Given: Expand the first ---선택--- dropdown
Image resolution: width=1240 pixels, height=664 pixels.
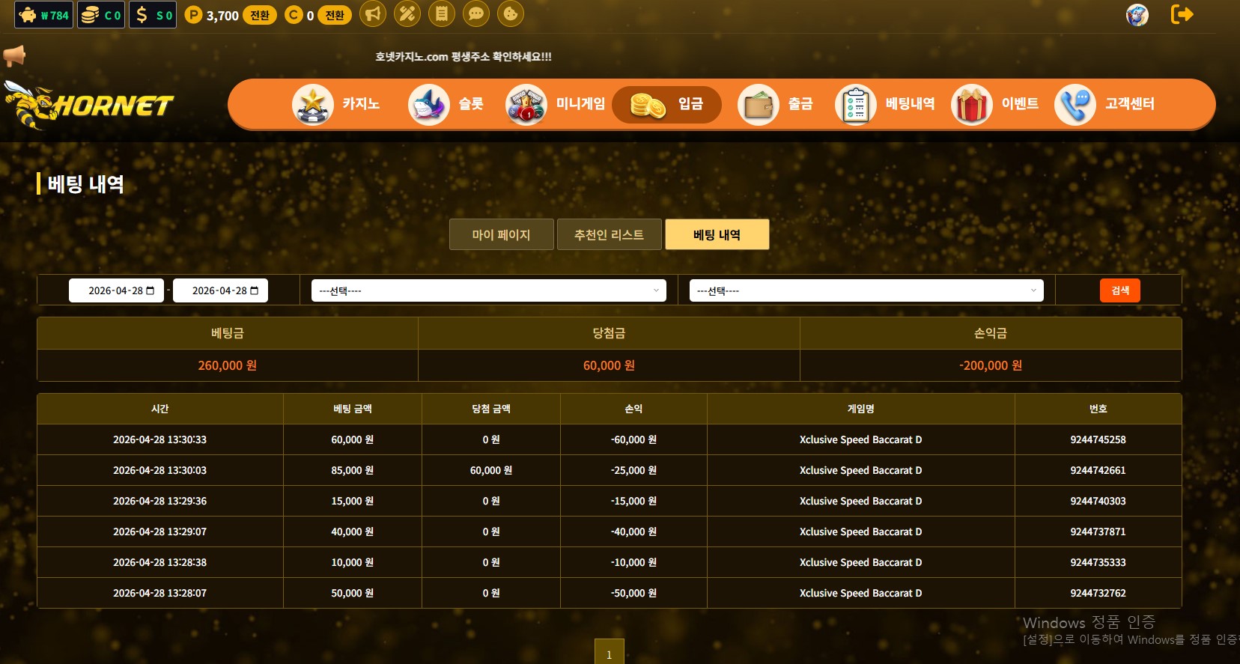Looking at the screenshot, I should pos(488,290).
